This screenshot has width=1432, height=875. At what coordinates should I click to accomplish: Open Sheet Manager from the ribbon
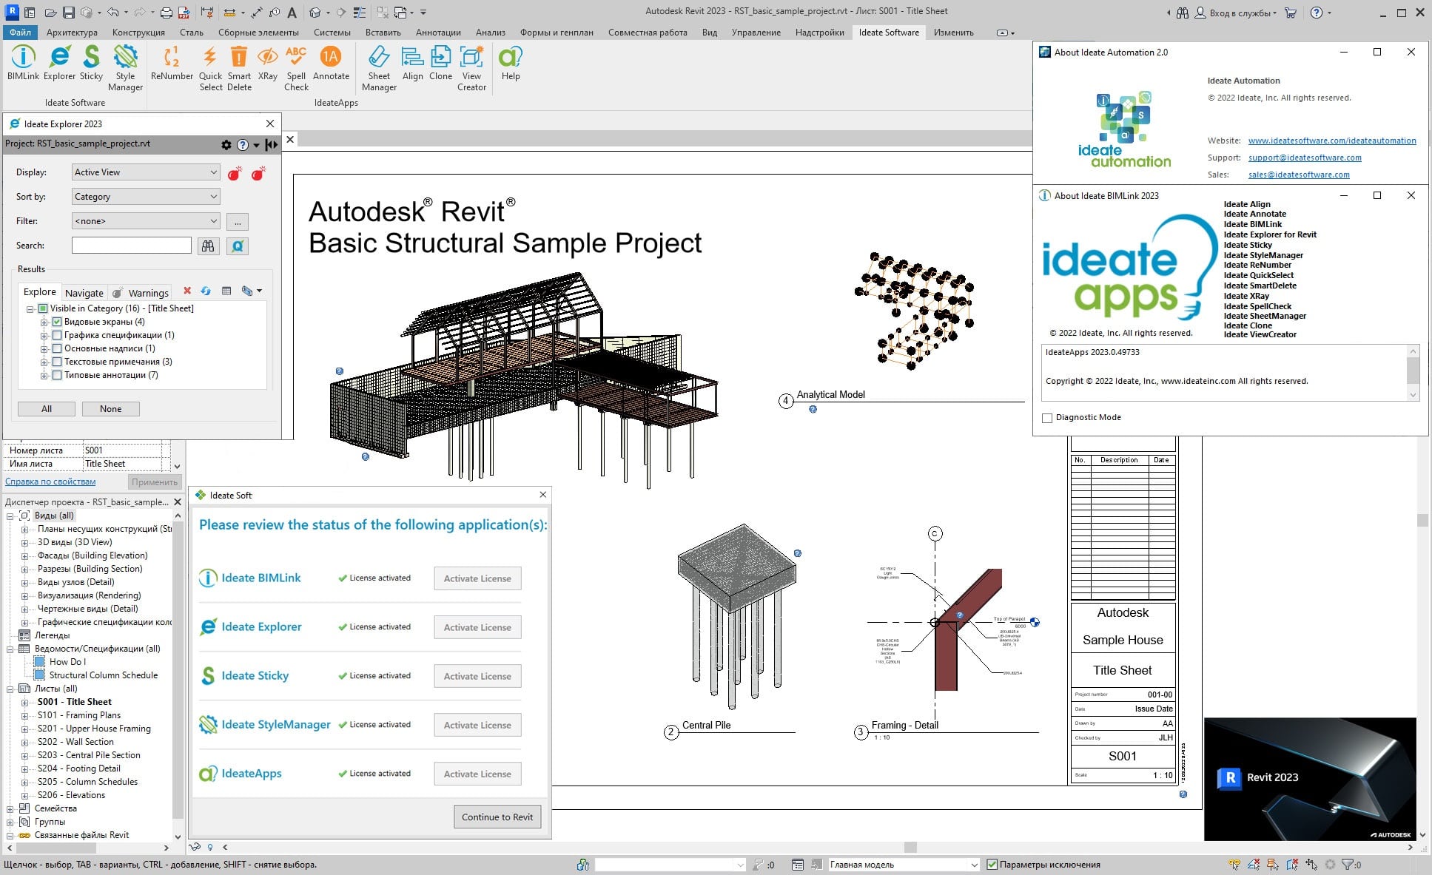click(x=379, y=68)
